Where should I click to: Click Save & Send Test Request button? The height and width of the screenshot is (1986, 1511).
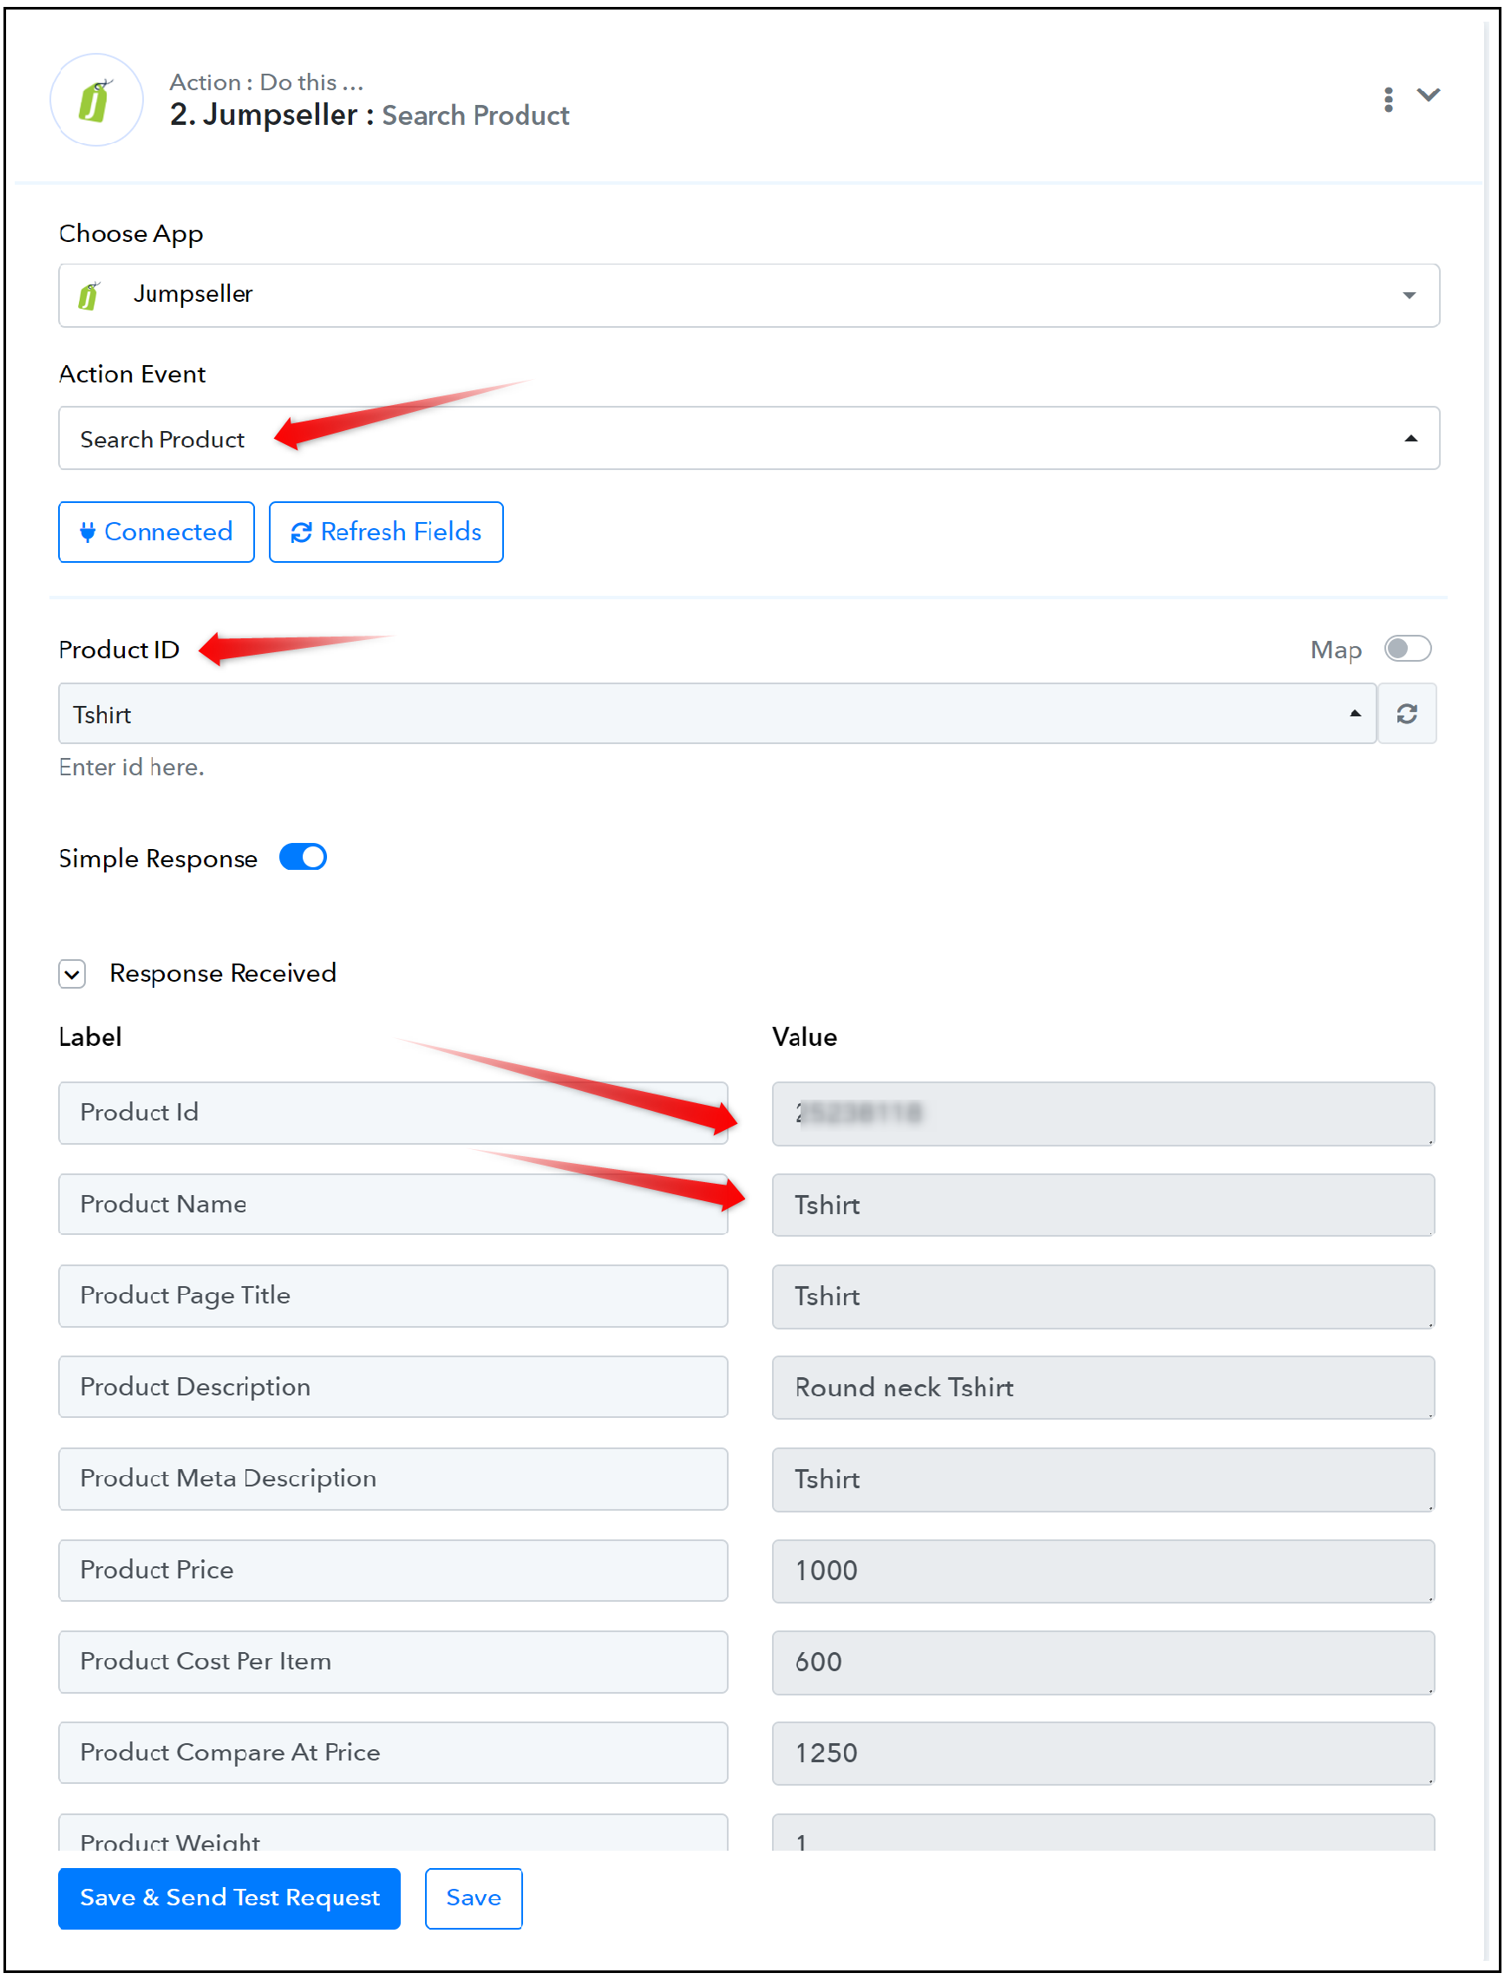point(229,1898)
